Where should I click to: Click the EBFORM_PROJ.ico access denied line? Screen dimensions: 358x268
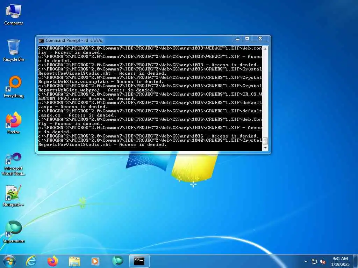click(87, 98)
